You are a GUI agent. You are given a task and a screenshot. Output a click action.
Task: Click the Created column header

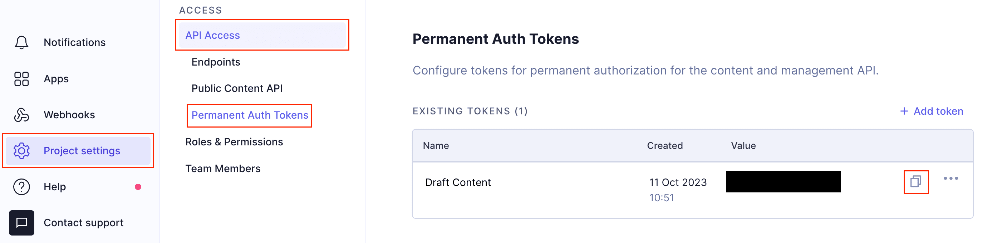pos(664,145)
